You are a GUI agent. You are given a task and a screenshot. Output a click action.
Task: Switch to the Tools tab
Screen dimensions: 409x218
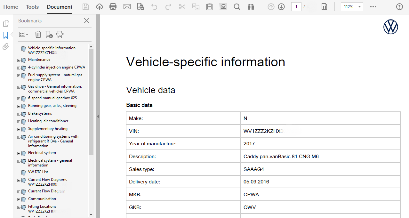[x=32, y=7]
